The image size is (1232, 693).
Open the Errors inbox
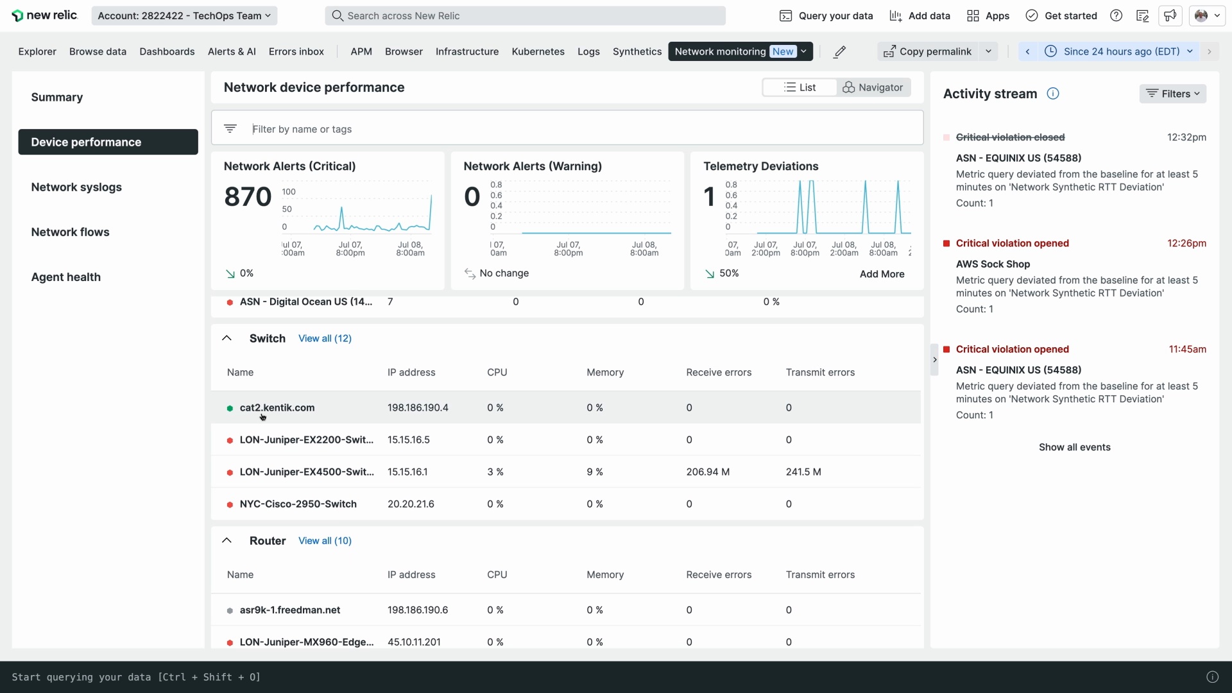click(x=296, y=51)
